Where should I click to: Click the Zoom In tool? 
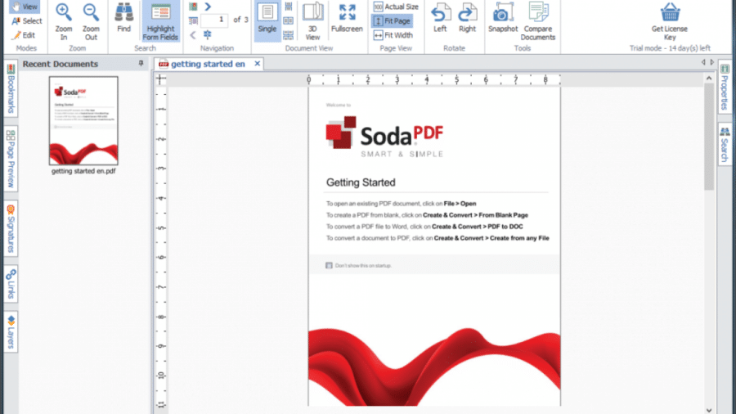click(x=64, y=21)
